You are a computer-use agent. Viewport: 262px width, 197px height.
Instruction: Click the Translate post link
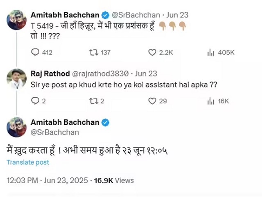(x=28, y=162)
